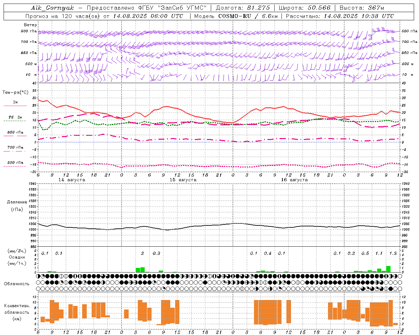This screenshot has height=335, width=419.
Task: Click the Td 2м legend entry
Action: 15,117
